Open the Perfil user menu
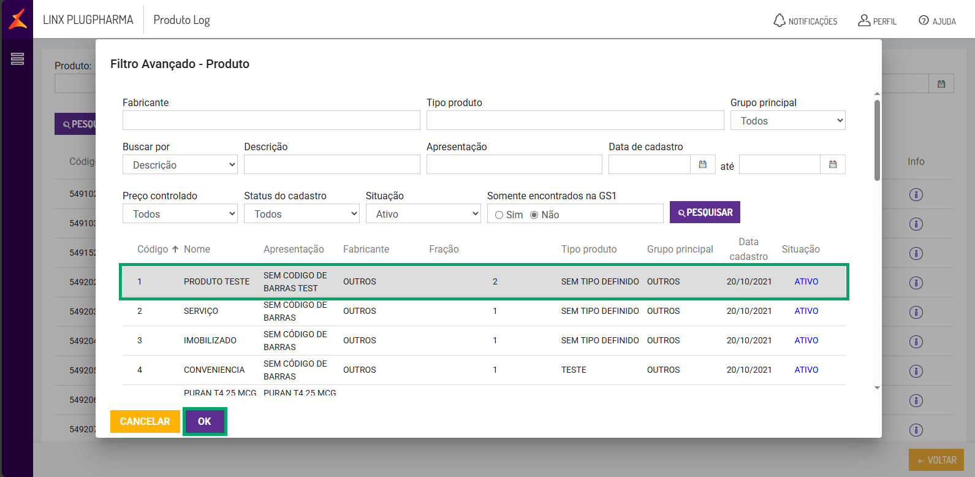 pos(877,21)
